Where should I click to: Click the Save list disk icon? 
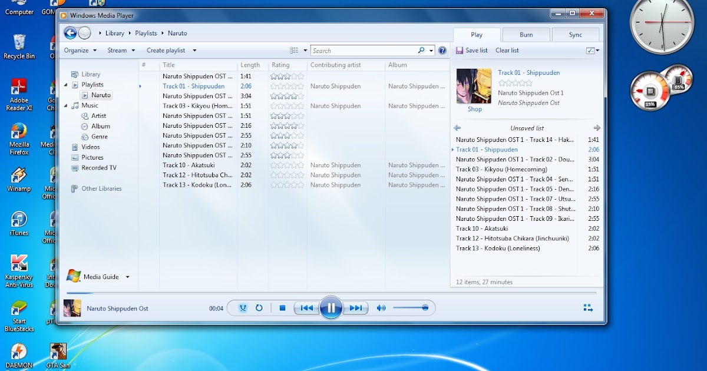[x=460, y=51]
